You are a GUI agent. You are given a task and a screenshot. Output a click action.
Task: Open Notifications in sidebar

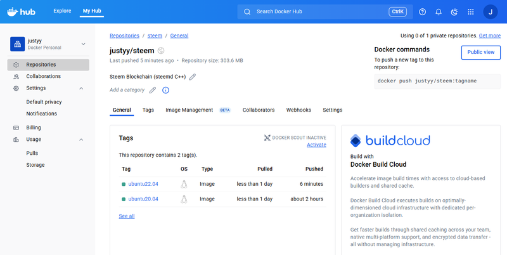point(41,114)
